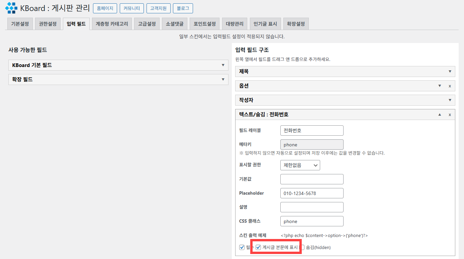The height and width of the screenshot is (259, 464).
Task: Open the 대량관리 tab
Action: (x=235, y=24)
